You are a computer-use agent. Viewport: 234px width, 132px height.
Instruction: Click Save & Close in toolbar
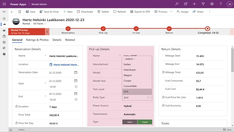(x=49, y=12)
